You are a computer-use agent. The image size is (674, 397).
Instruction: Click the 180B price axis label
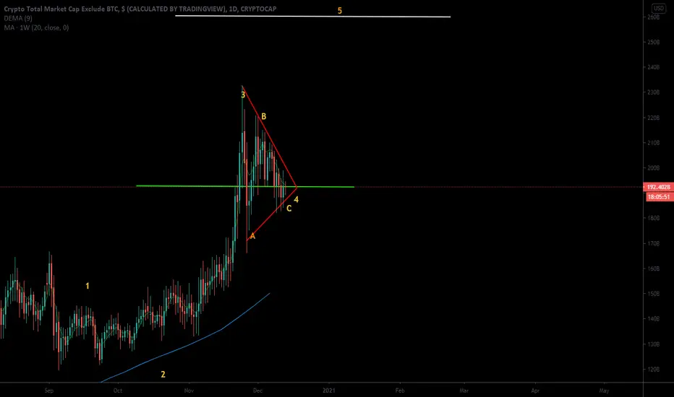coord(653,218)
